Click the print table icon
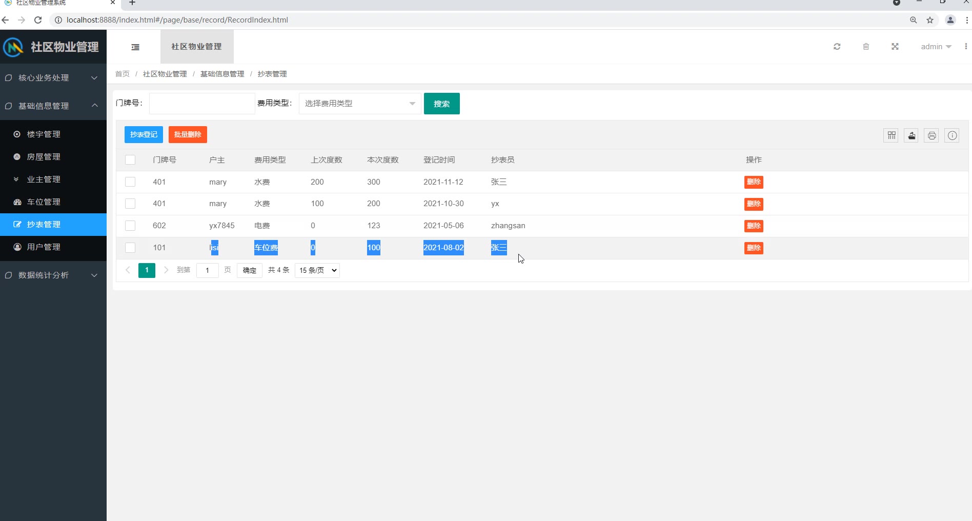This screenshot has width=972, height=521. tap(931, 135)
